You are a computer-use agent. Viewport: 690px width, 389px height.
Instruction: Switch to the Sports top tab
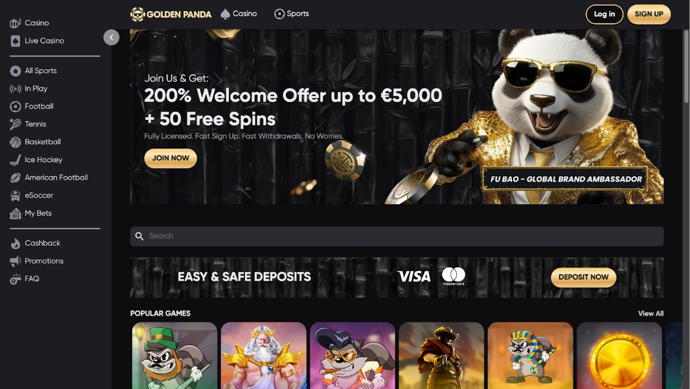(x=291, y=13)
